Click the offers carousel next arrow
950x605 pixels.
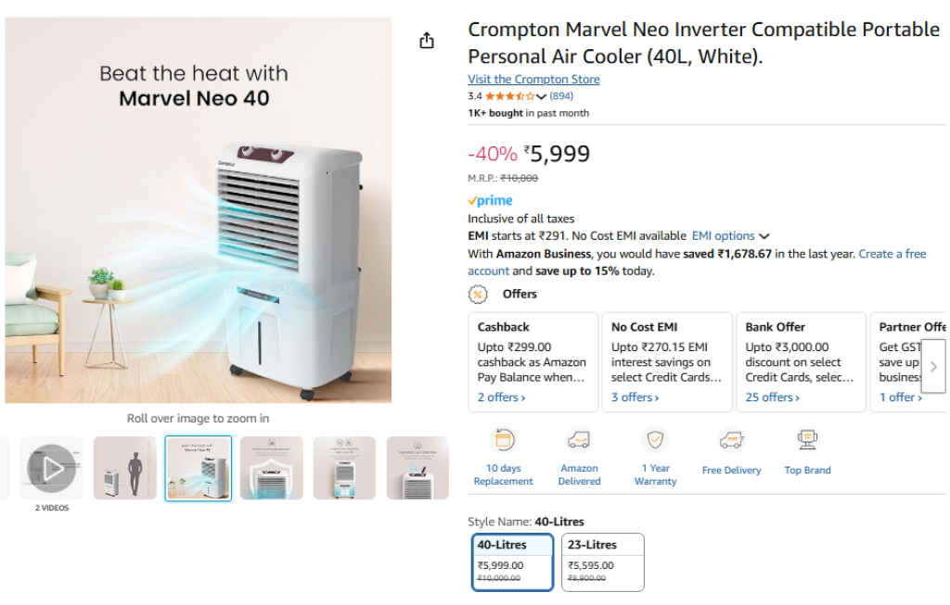click(x=934, y=365)
